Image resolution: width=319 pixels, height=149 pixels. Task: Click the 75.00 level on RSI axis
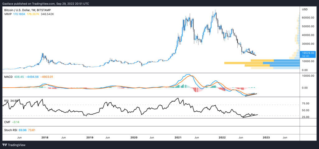pos(306,103)
